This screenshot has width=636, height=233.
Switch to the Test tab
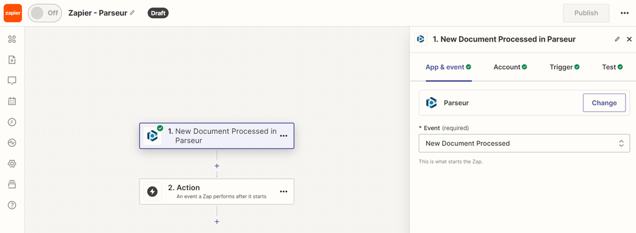[x=612, y=67]
